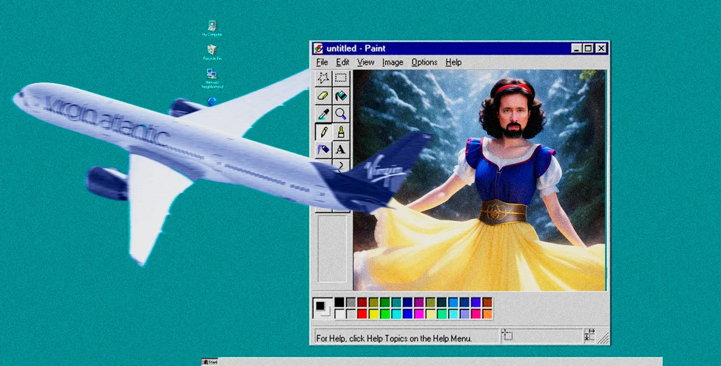The width and height of the screenshot is (721, 366).
Task: Click the Start button on the taskbar
Action: [210, 362]
